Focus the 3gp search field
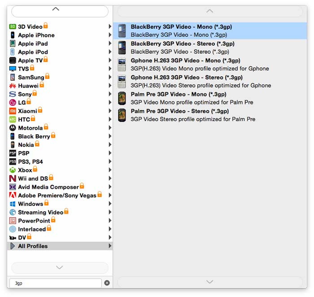Viewport: 314px width, 297px height. (x=56, y=283)
